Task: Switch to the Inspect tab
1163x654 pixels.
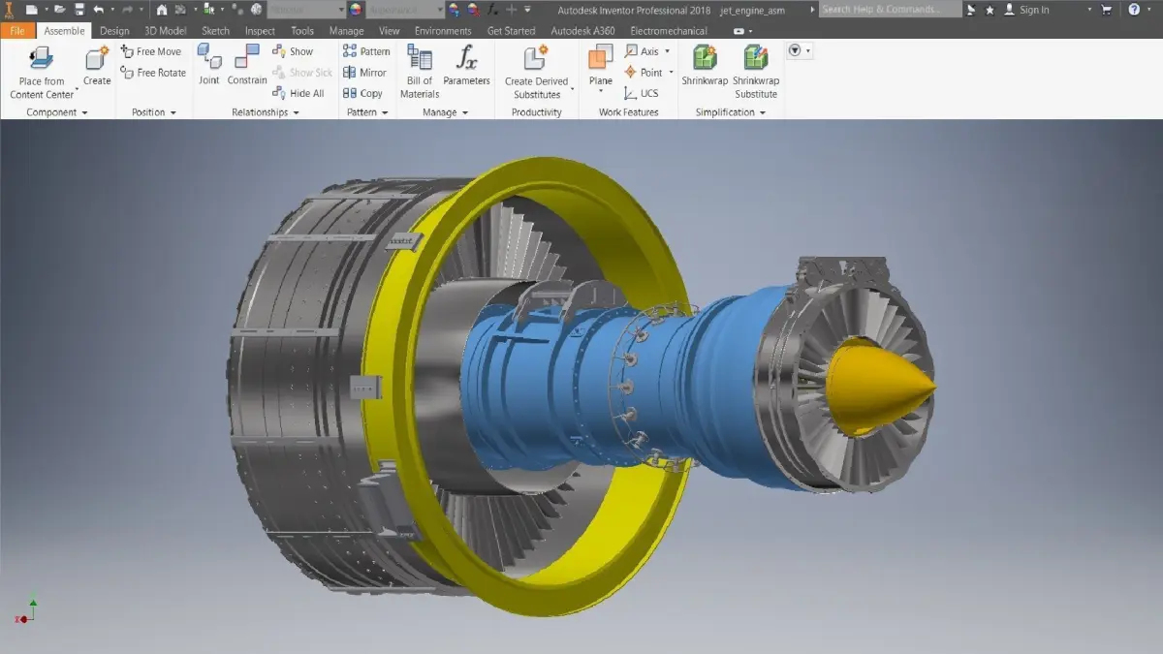Action: click(x=260, y=31)
